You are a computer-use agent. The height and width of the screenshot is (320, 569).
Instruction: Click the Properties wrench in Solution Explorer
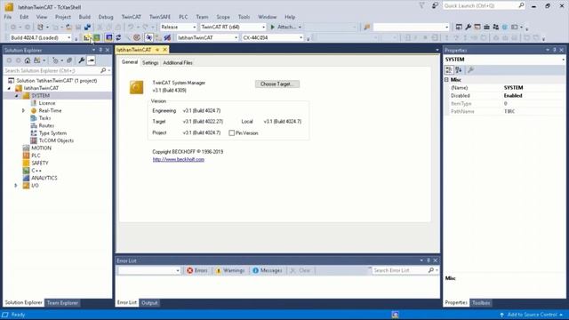point(81,60)
